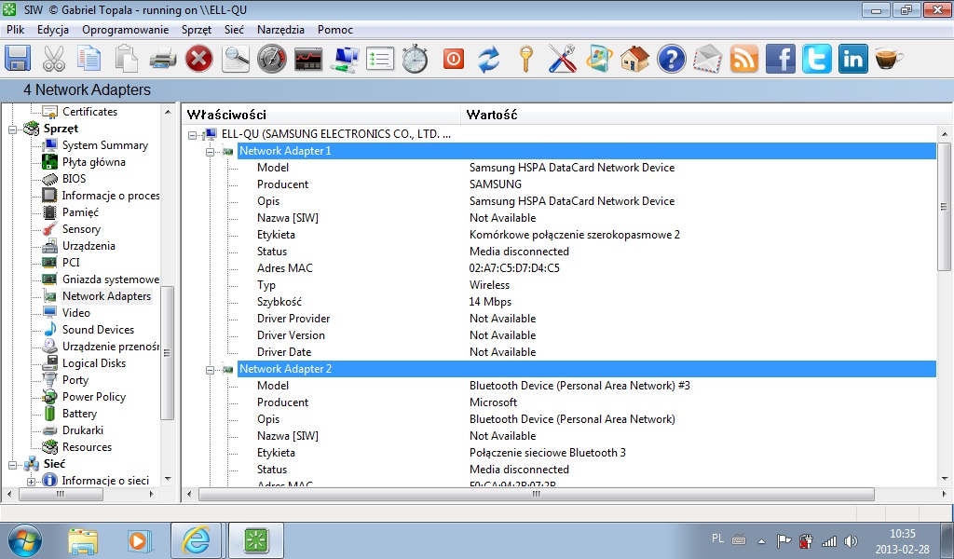Click the blue question mark help icon
954x559 pixels.
[671, 59]
